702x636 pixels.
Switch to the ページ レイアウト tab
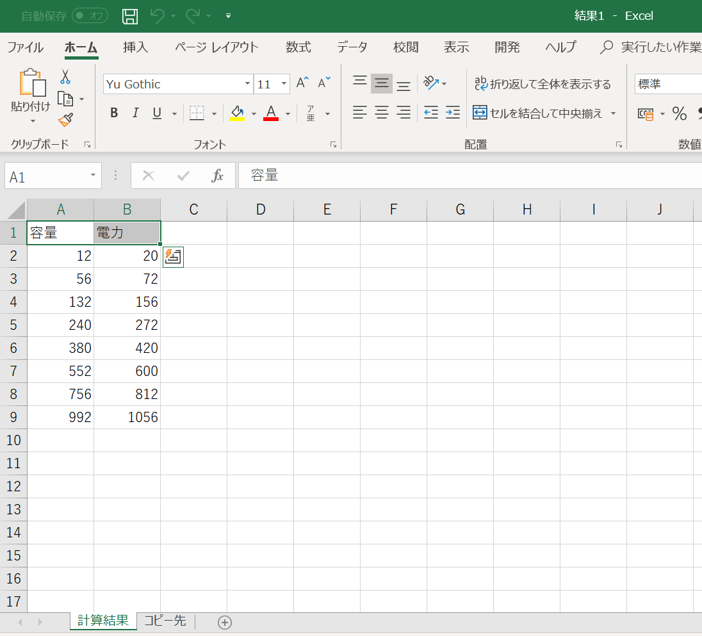[216, 47]
